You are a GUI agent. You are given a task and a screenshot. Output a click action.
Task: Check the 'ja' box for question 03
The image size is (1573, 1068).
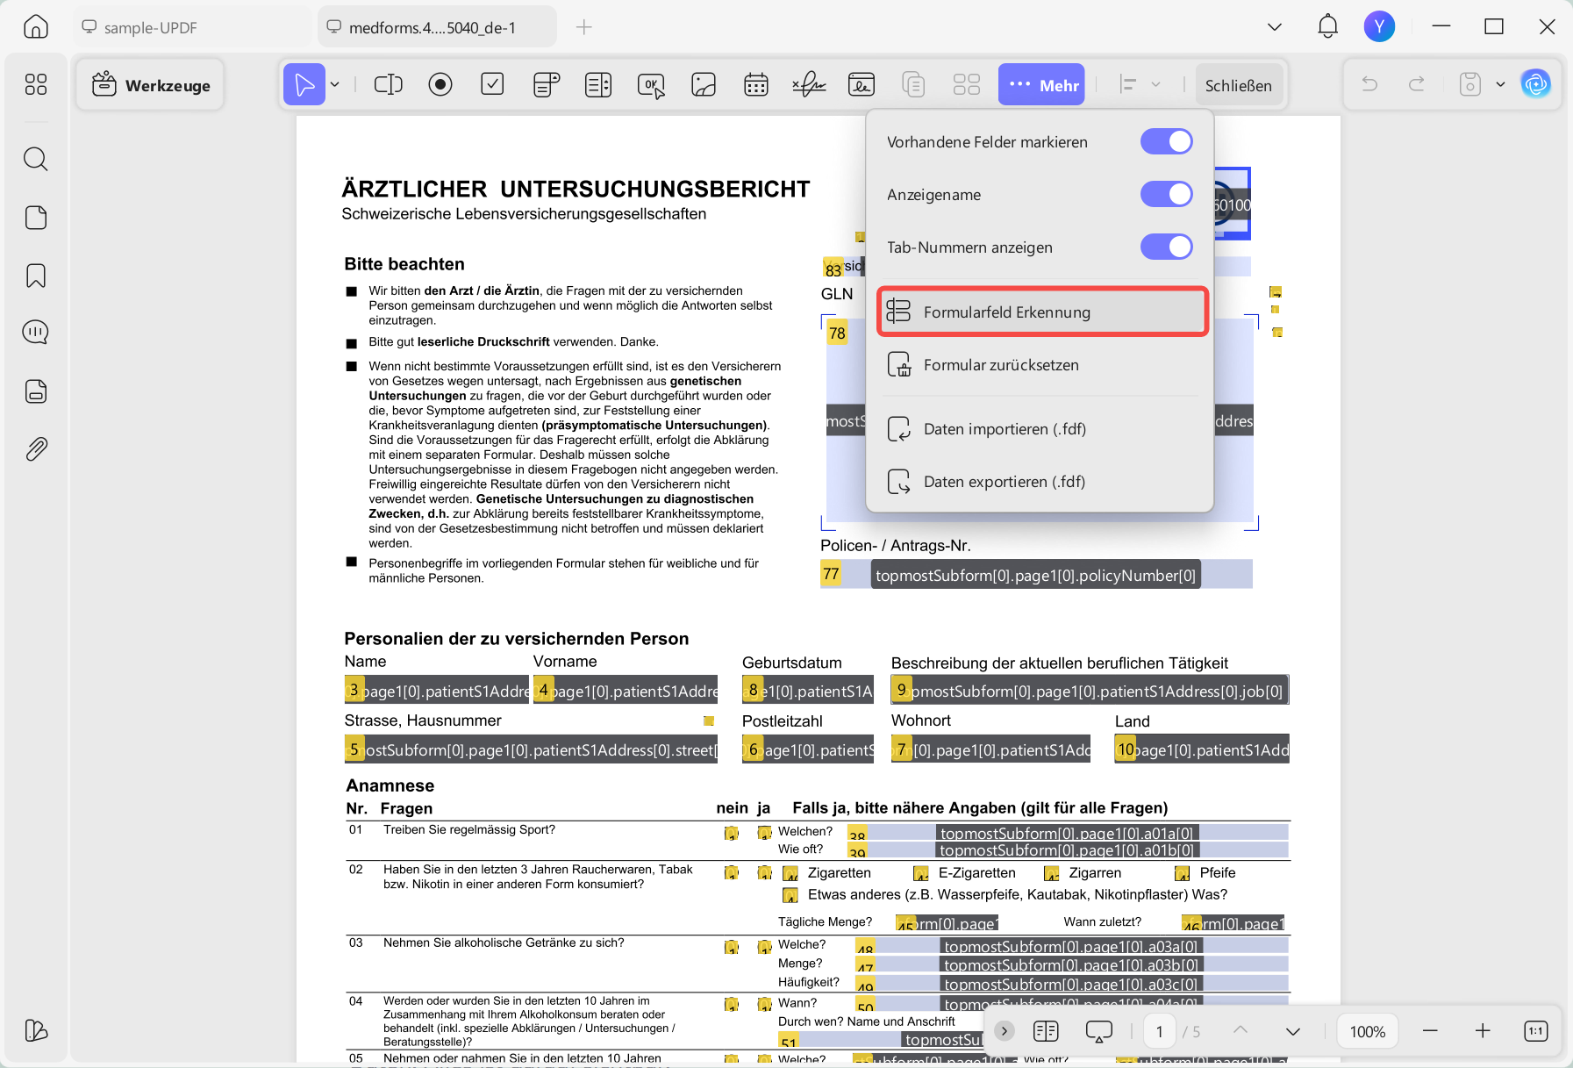click(x=765, y=947)
